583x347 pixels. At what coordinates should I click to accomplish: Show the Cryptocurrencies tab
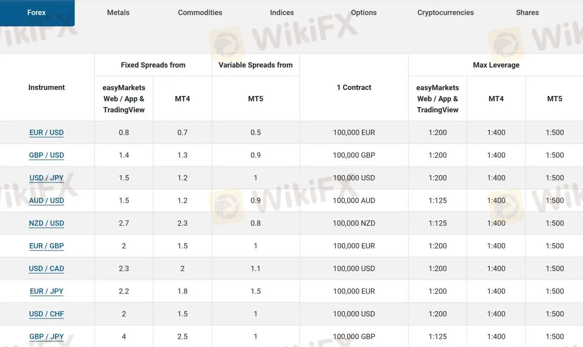point(446,13)
